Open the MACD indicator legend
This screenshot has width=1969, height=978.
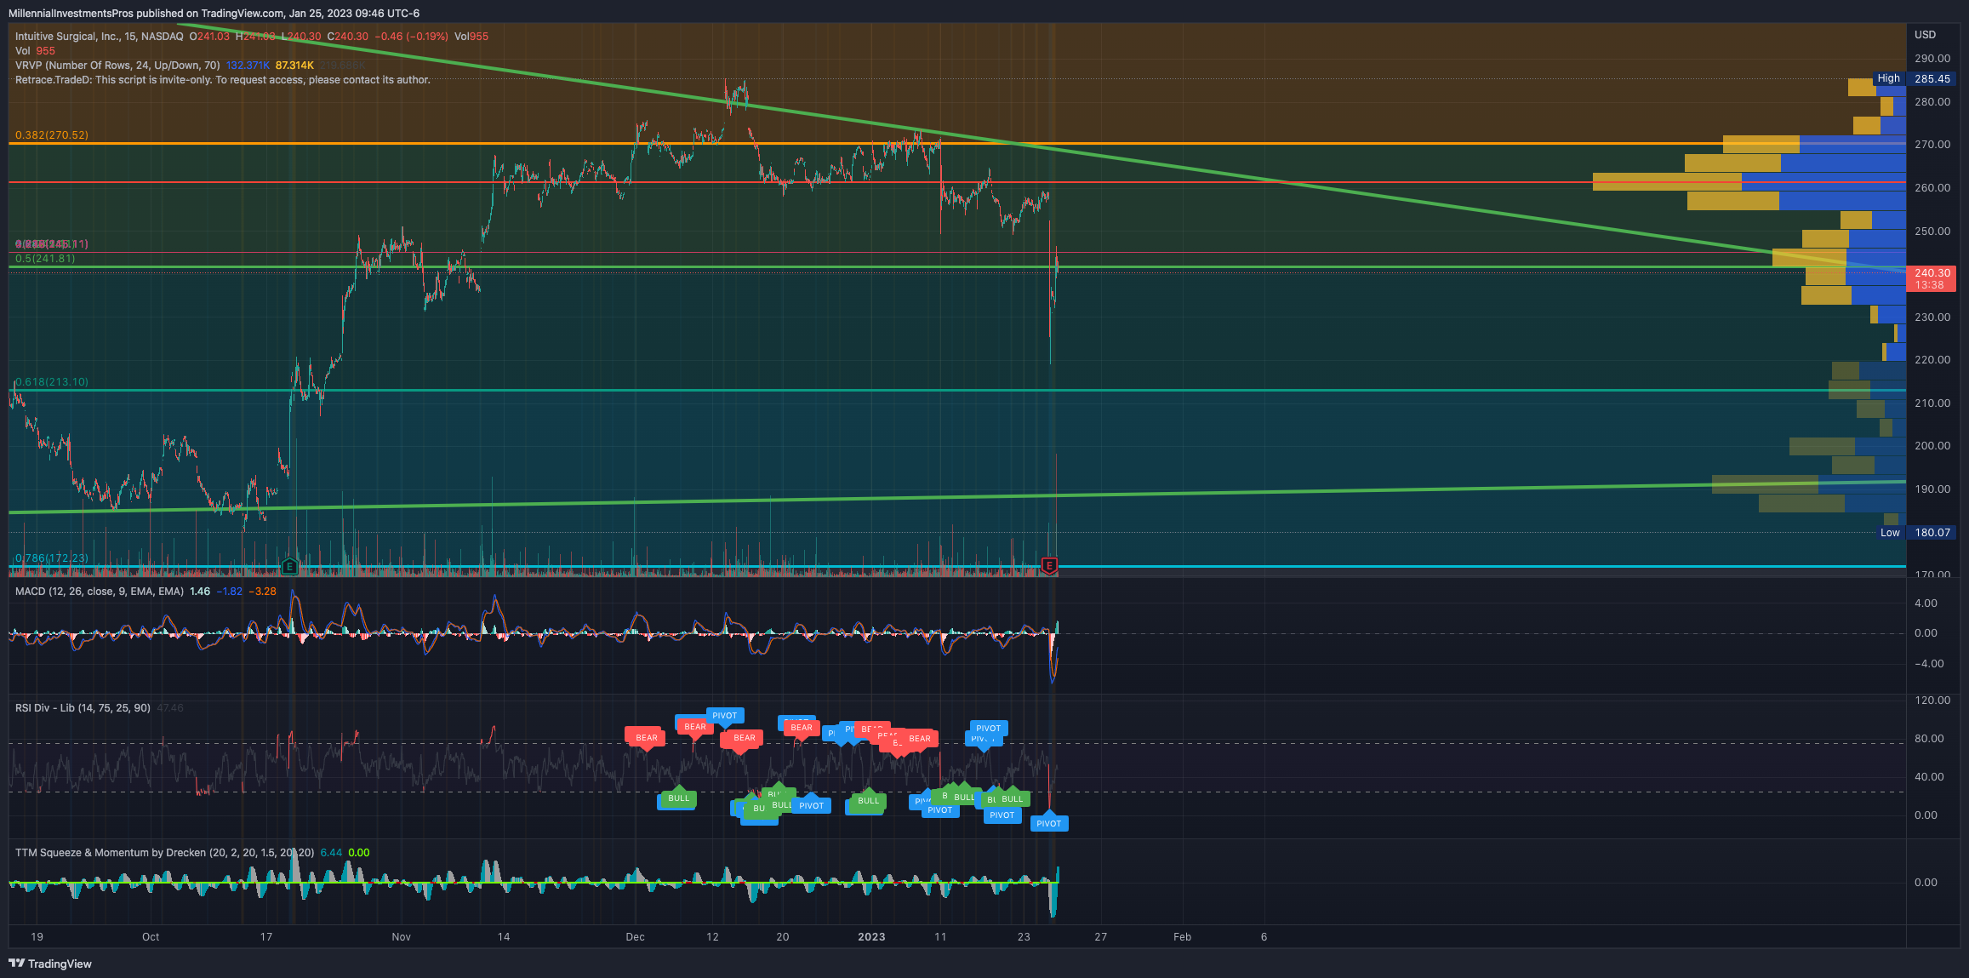pos(99,591)
